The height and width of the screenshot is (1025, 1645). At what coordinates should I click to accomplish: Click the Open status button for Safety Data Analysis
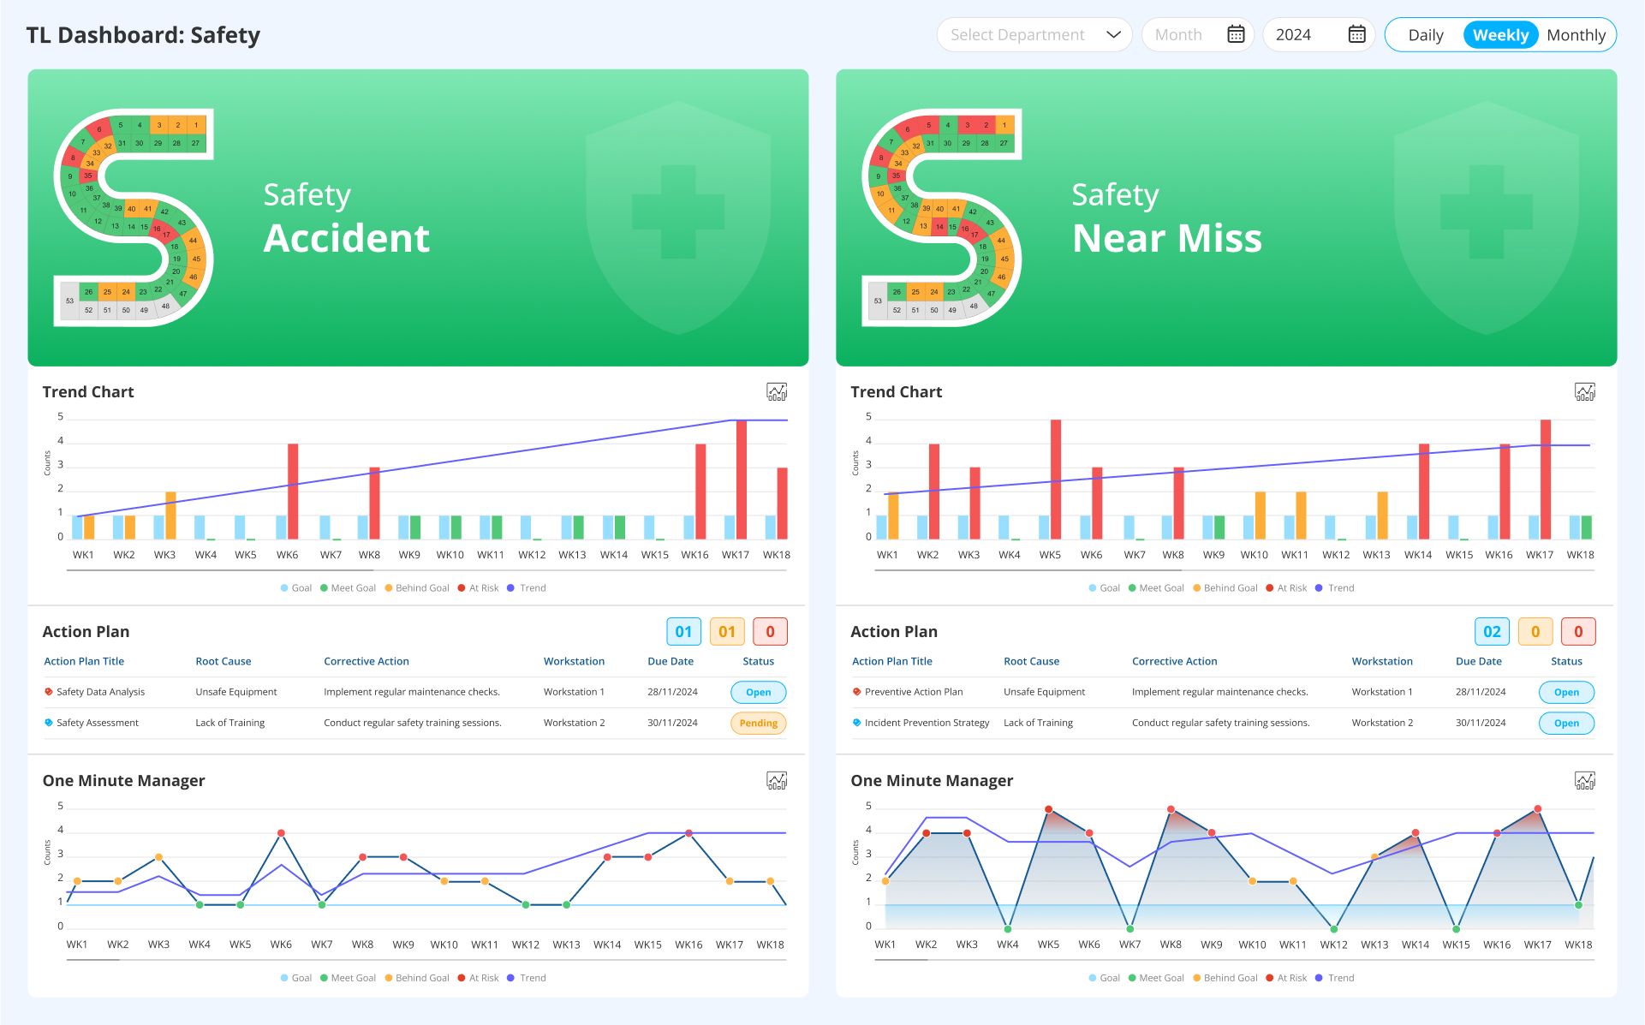coord(757,692)
